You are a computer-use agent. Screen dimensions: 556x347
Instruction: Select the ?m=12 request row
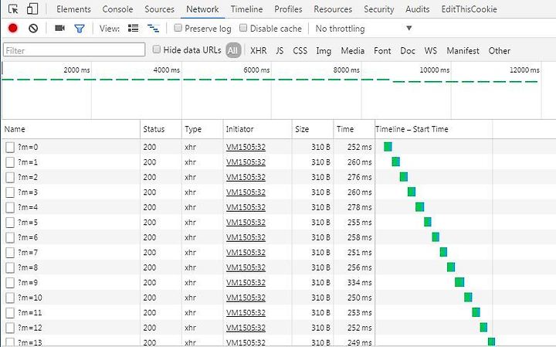[x=278, y=328]
